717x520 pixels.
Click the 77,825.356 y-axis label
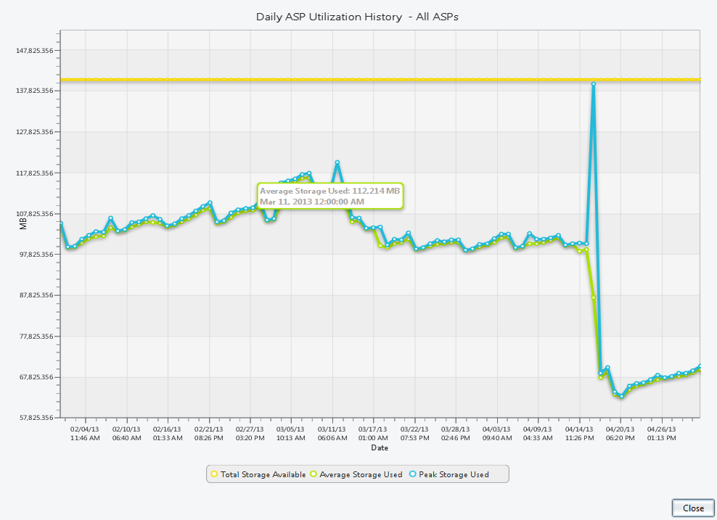coord(35,337)
